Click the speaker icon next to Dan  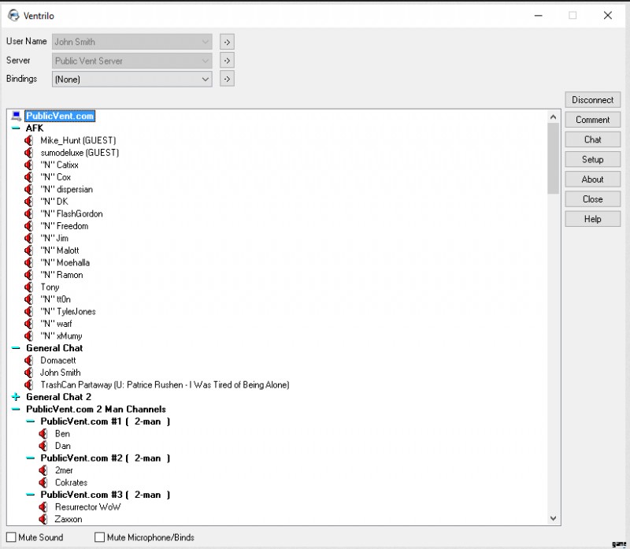pos(43,446)
